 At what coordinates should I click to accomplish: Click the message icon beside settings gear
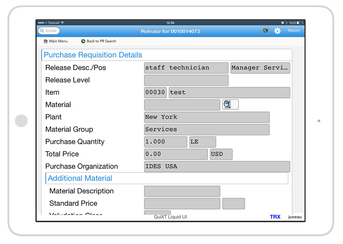(265, 31)
